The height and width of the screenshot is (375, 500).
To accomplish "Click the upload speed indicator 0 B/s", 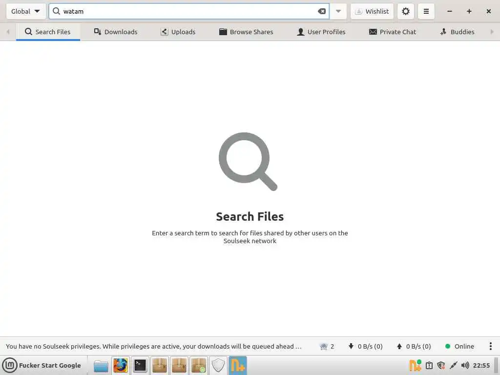I will 414,346.
